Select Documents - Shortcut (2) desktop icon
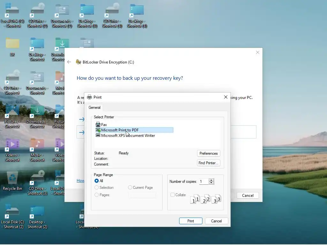 [x=62, y=15]
